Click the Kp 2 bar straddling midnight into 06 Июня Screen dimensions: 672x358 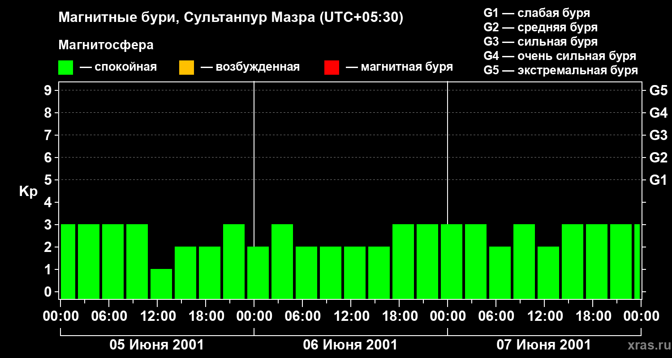[x=258, y=273]
